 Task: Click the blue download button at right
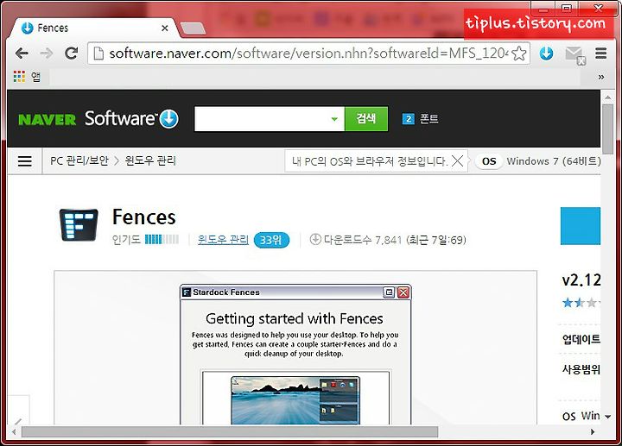(x=581, y=226)
